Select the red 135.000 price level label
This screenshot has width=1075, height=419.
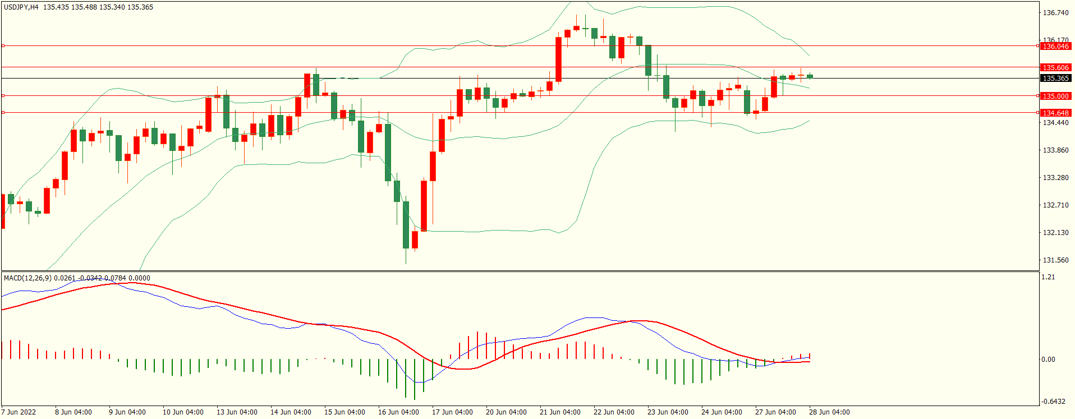pos(1055,96)
